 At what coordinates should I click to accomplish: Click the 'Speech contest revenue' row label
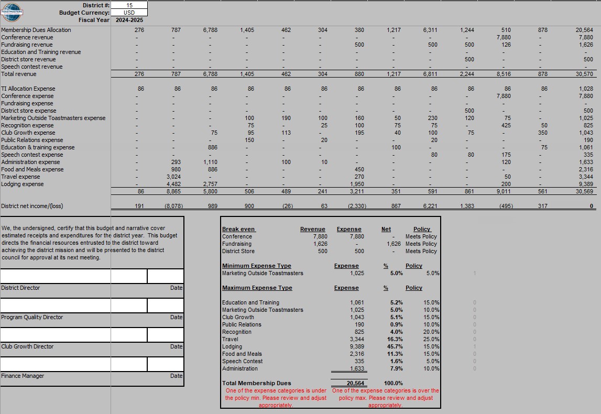[x=32, y=67]
